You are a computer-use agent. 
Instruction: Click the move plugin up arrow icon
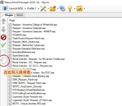4,21
